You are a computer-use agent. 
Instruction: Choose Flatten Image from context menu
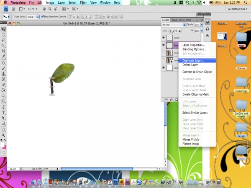[x=191, y=144]
